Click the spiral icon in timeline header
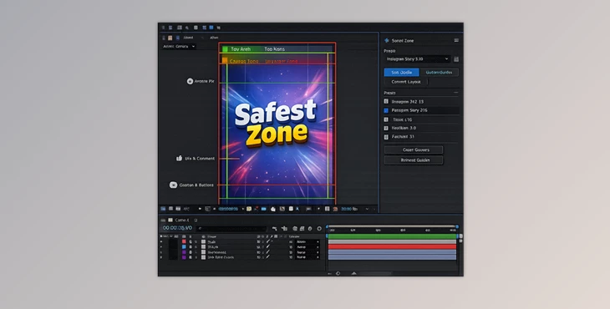 pos(310,229)
